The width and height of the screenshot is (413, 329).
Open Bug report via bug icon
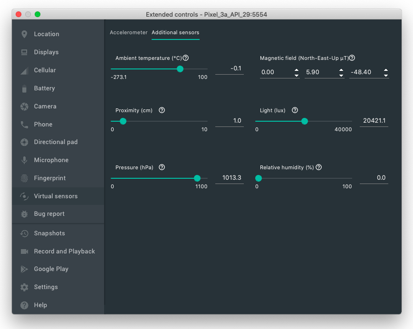point(24,214)
